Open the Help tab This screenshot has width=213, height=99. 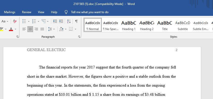[x=54, y=12]
